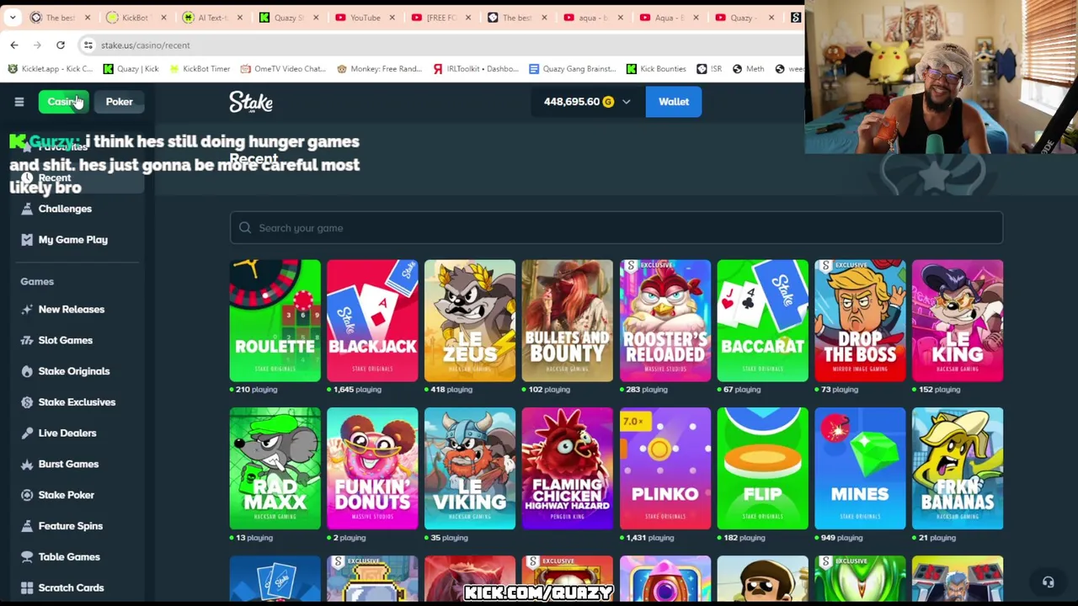
Task: Click the Table Games sidebar icon
Action: [27, 556]
